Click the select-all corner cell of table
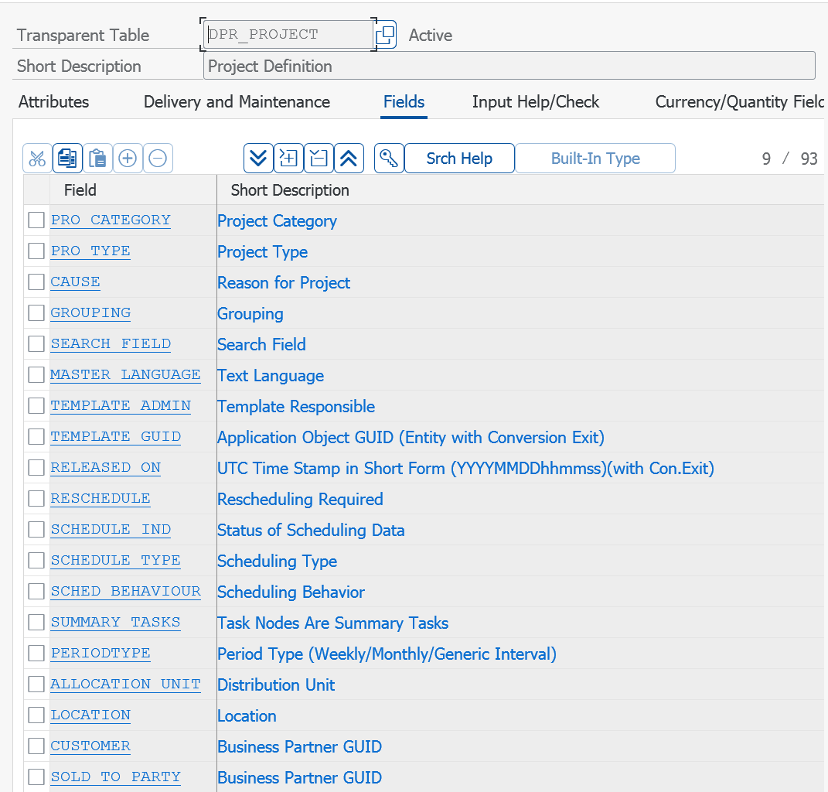The image size is (828, 792). [36, 189]
